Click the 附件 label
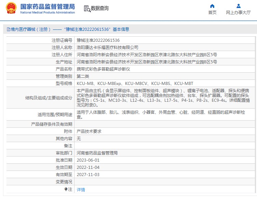The width and height of the screenshot is (257, 199). point(68,132)
